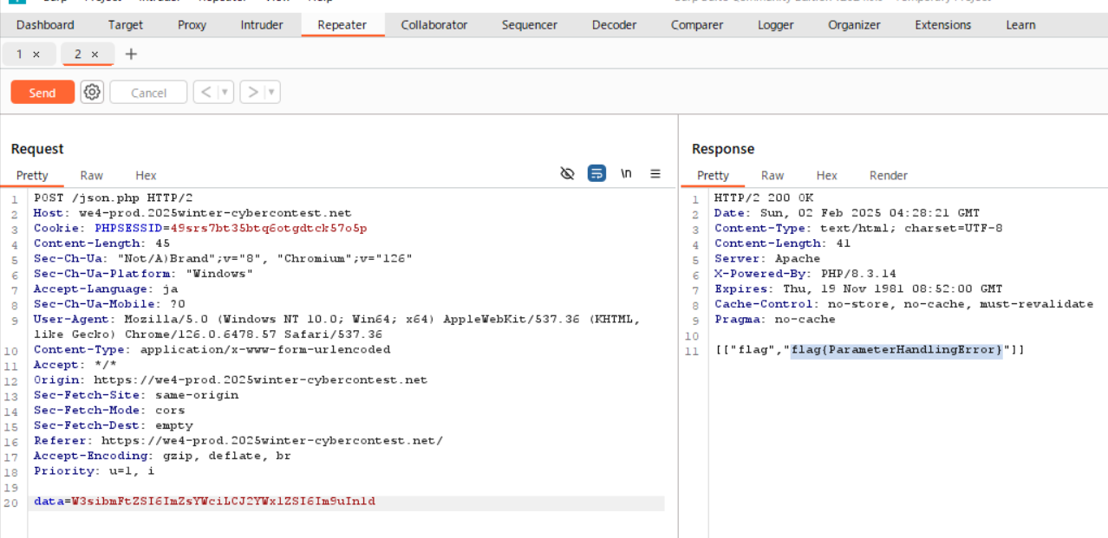
Task: Click the Content-Type application/x-www-form-urlencoded header
Action: (212, 349)
